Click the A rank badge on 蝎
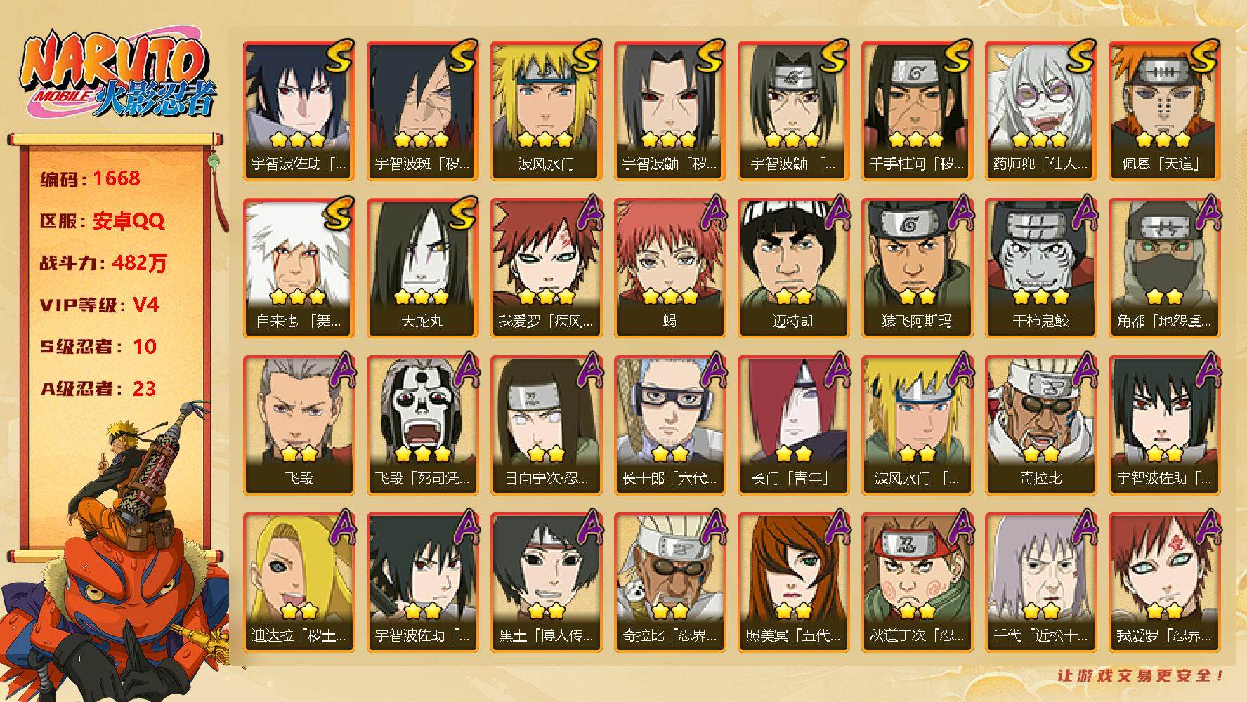The width and height of the screenshot is (1247, 702). tap(712, 213)
